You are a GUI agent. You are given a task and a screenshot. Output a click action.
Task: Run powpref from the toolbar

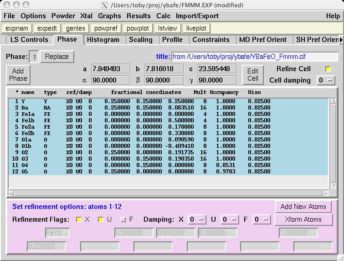tap(106, 28)
